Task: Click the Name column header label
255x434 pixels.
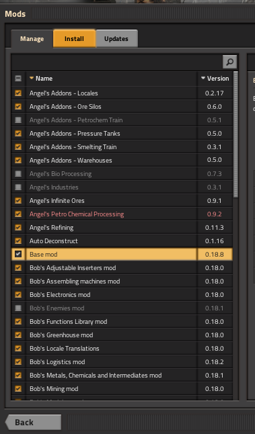Action: (44, 79)
